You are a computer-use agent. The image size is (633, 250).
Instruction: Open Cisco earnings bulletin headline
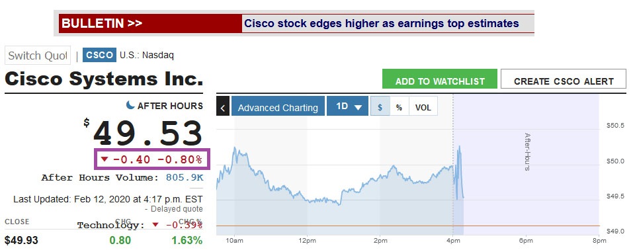382,23
